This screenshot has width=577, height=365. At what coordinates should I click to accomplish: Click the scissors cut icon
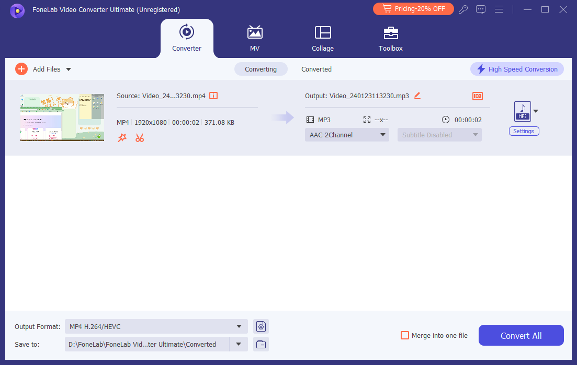click(x=140, y=138)
